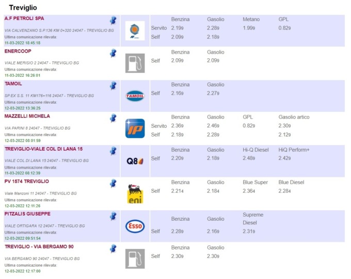Open the PV 1574 TREVIGLIO station link
This screenshot has width=351, height=279.
click(27, 182)
